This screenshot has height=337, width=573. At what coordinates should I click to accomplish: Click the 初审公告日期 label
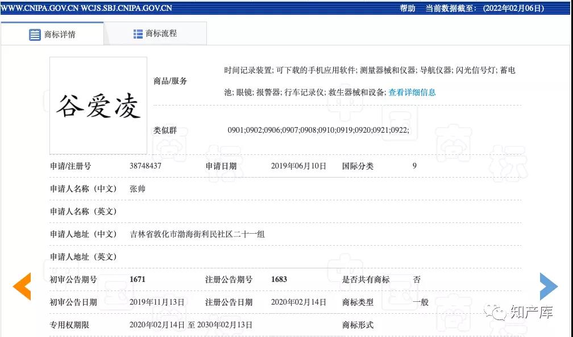(x=73, y=302)
